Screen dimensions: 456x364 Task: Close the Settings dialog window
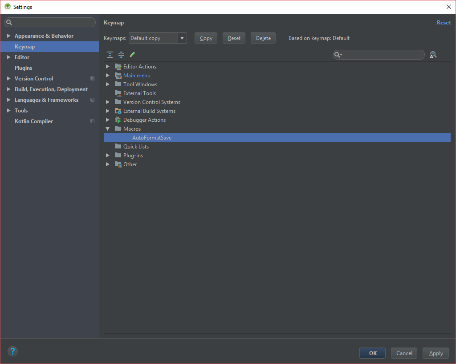pyautogui.click(x=449, y=7)
